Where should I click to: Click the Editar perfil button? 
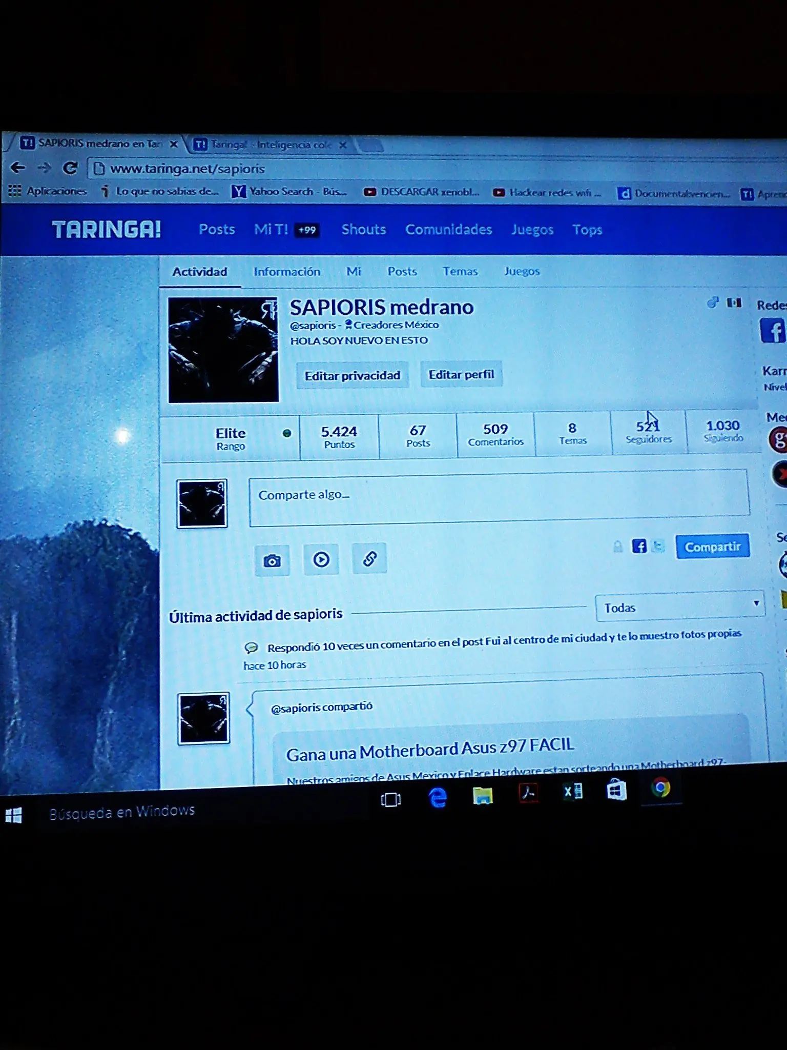pyautogui.click(x=461, y=375)
